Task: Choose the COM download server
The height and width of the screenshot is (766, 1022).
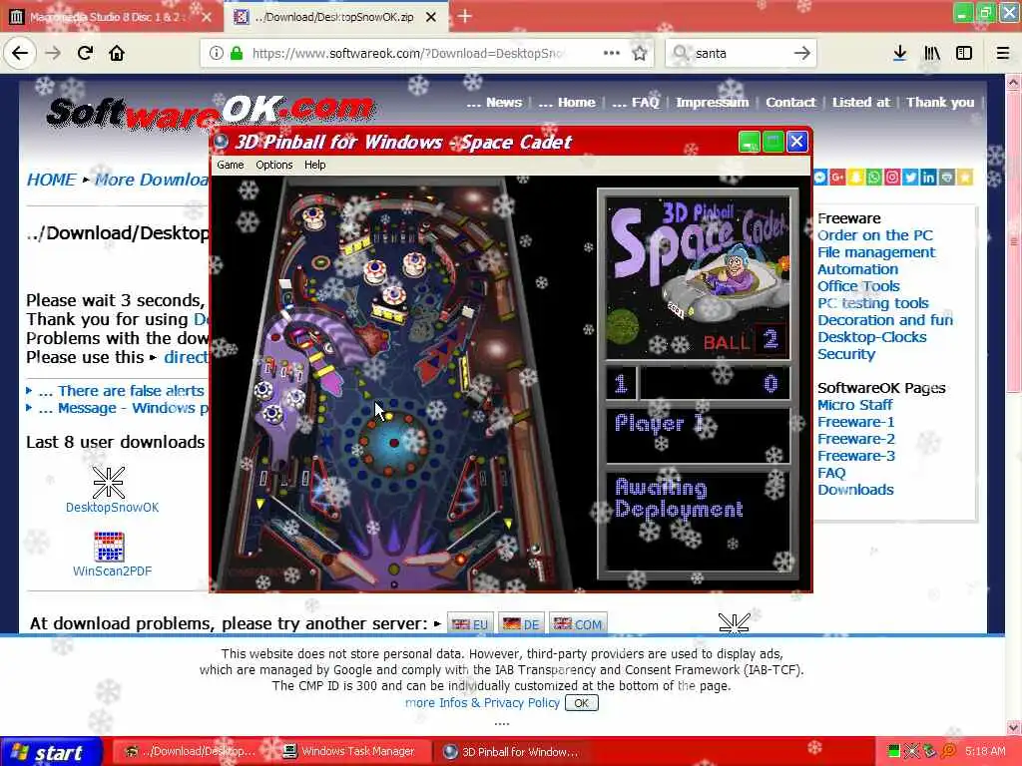Action: (578, 624)
